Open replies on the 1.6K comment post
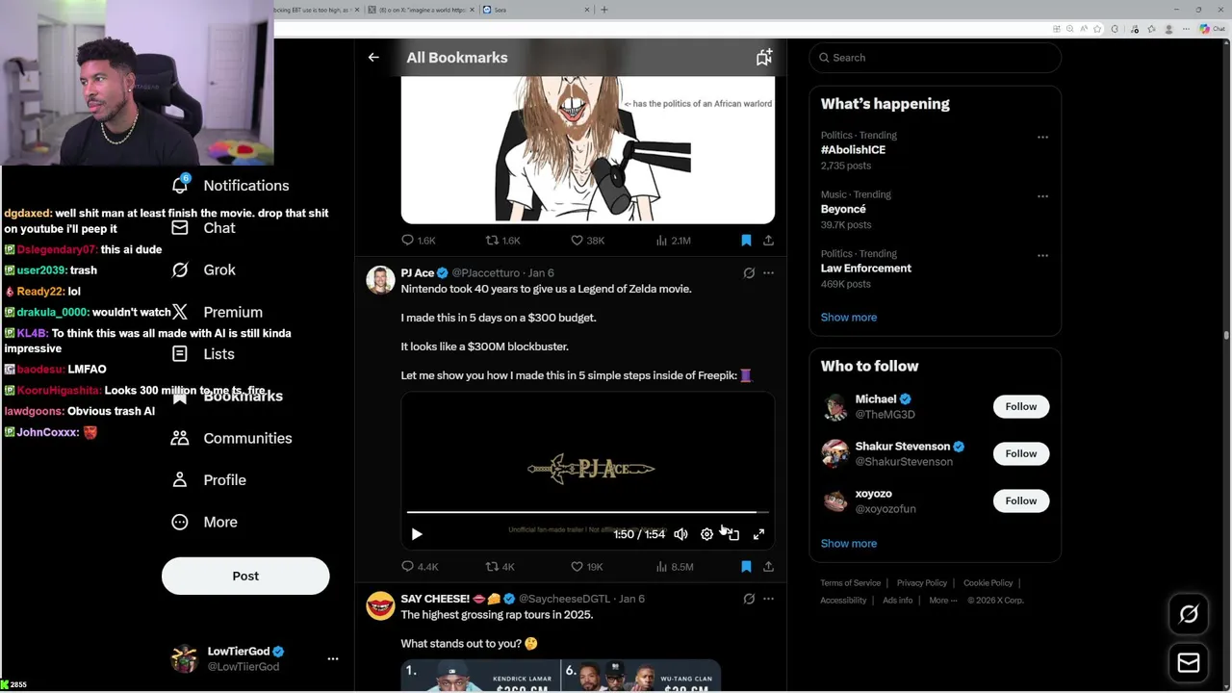 point(418,241)
